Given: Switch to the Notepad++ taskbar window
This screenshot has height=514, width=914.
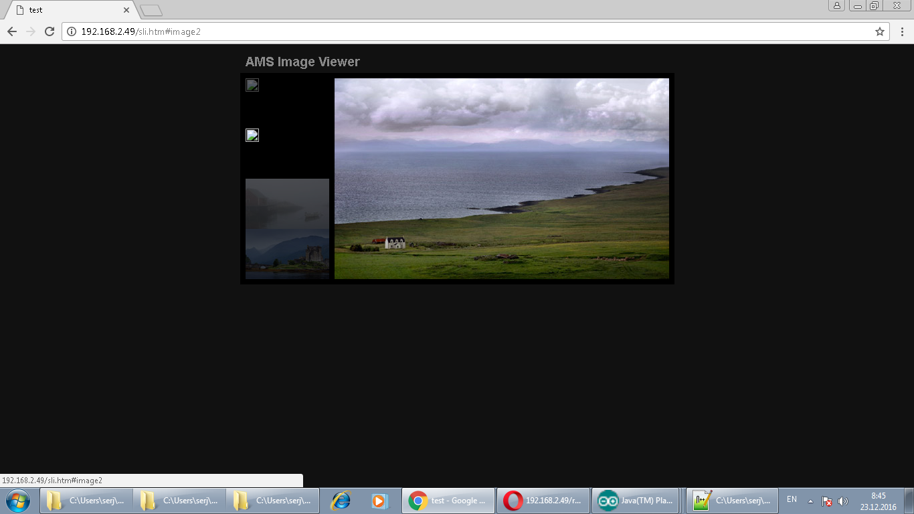Looking at the screenshot, I should pos(732,501).
